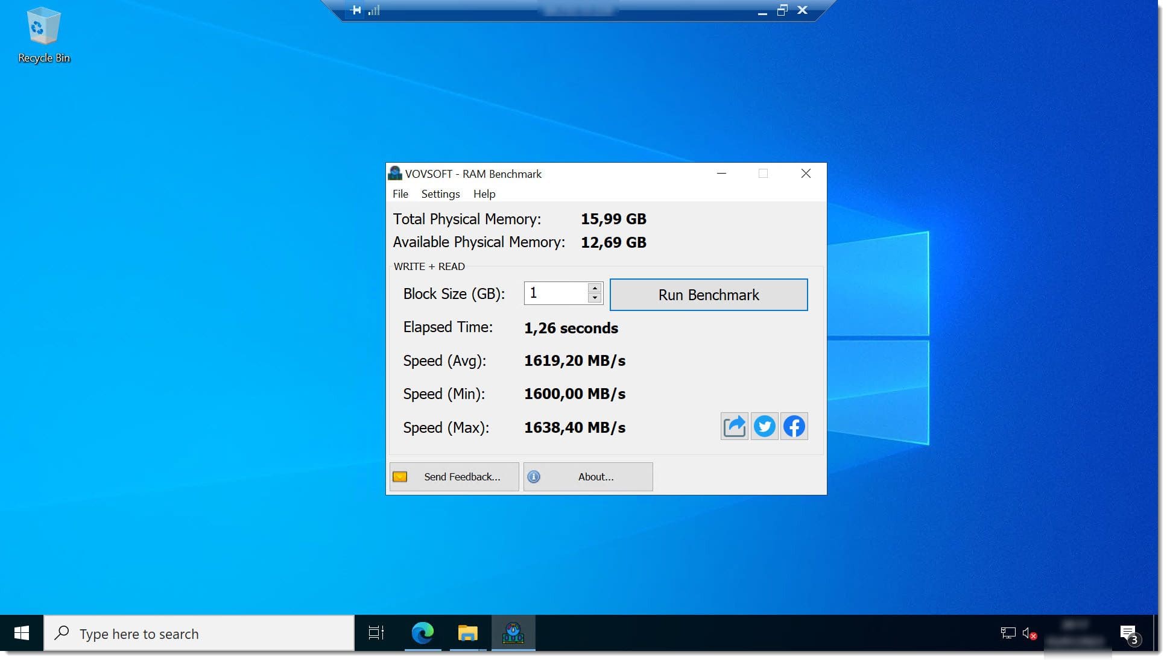Viewport: 1167px width, 660px height.
Task: Click the About button
Action: coord(588,477)
